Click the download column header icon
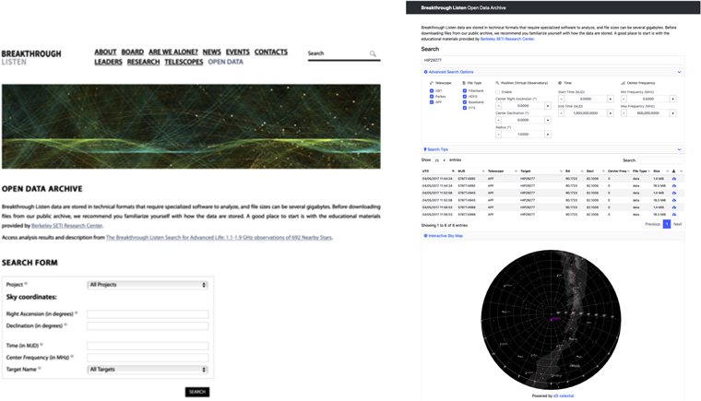The image size is (701, 401). (673, 171)
